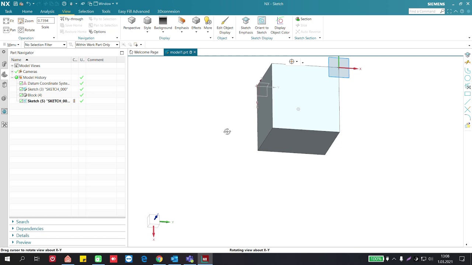Open the NX help icon

(x=462, y=11)
